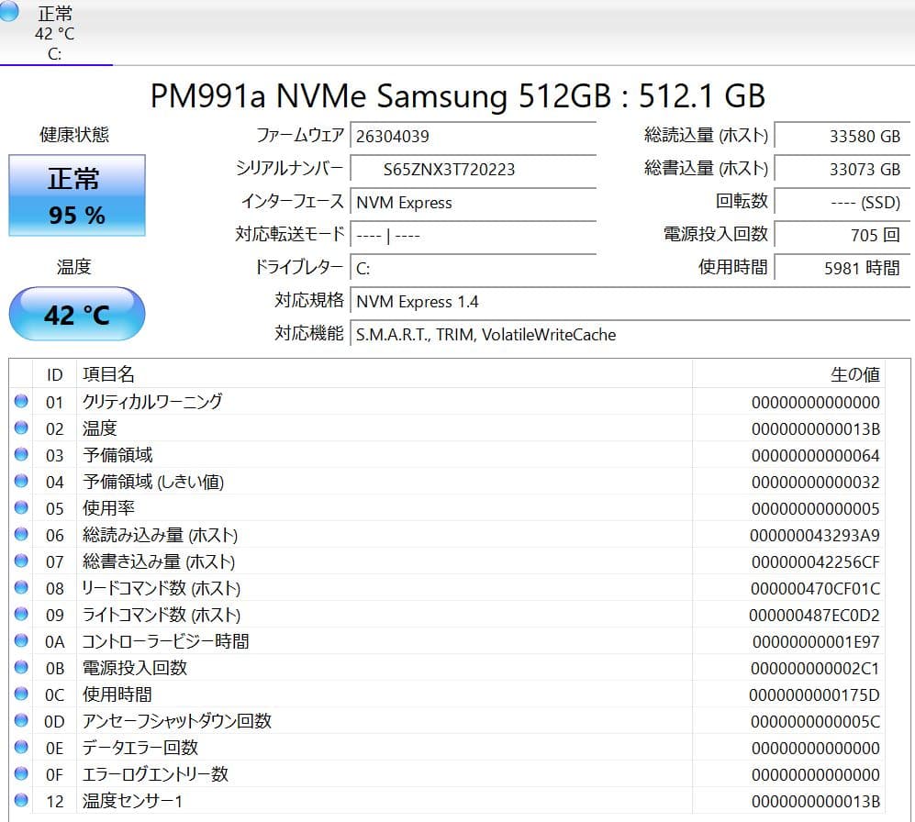Click the status orb of row 04 予備領域 (しきい値)
This screenshot has height=822, width=915.
[22, 482]
